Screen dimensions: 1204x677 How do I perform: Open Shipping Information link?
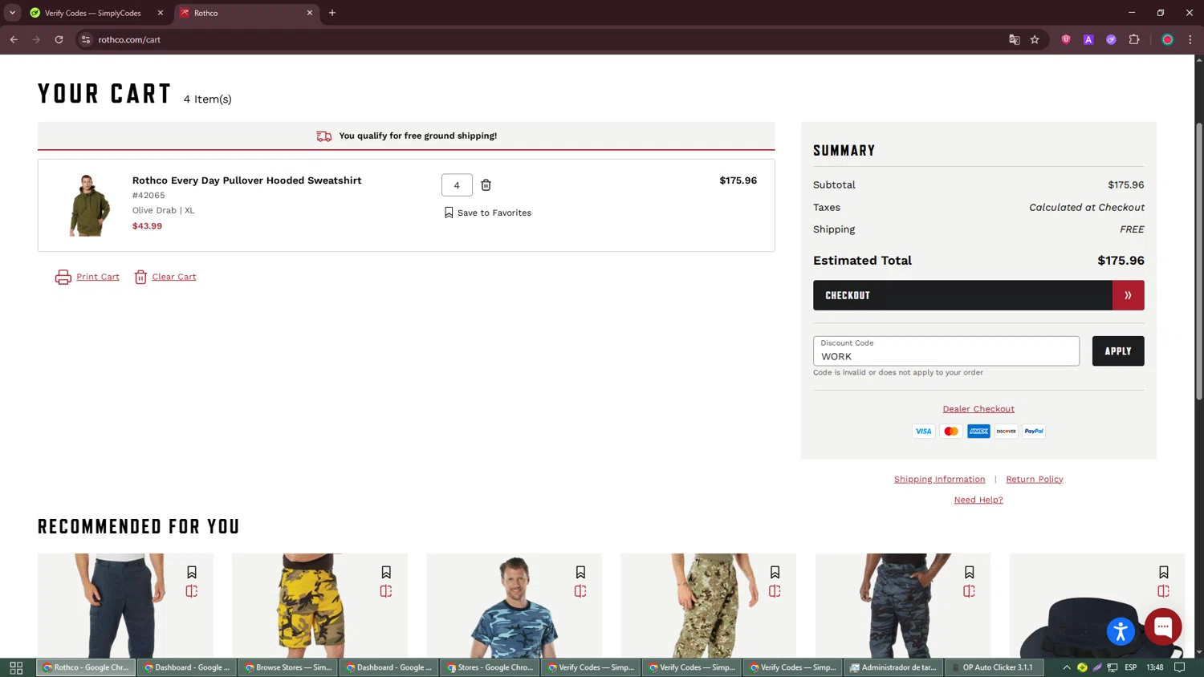(939, 479)
